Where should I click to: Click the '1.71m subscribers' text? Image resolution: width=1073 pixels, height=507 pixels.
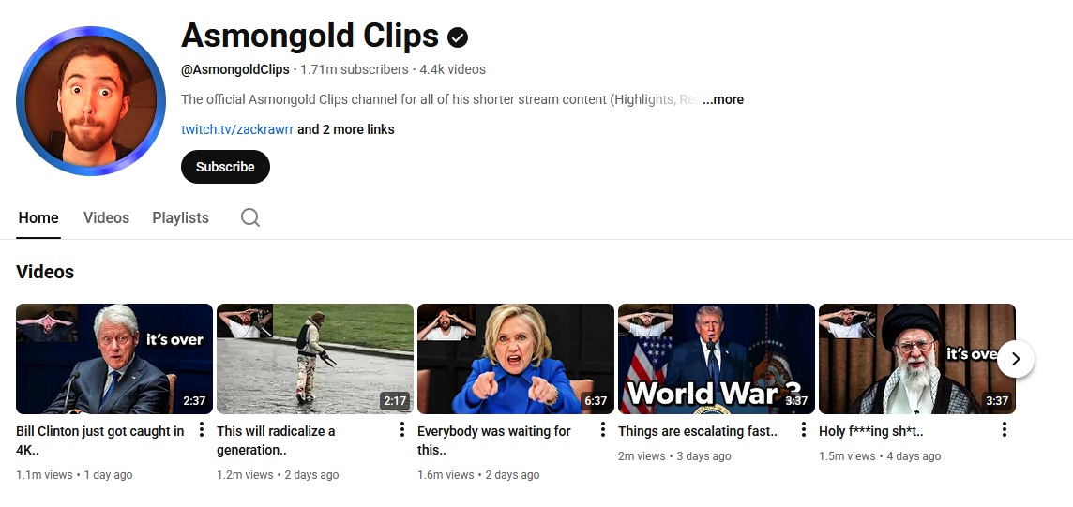pyautogui.click(x=355, y=69)
